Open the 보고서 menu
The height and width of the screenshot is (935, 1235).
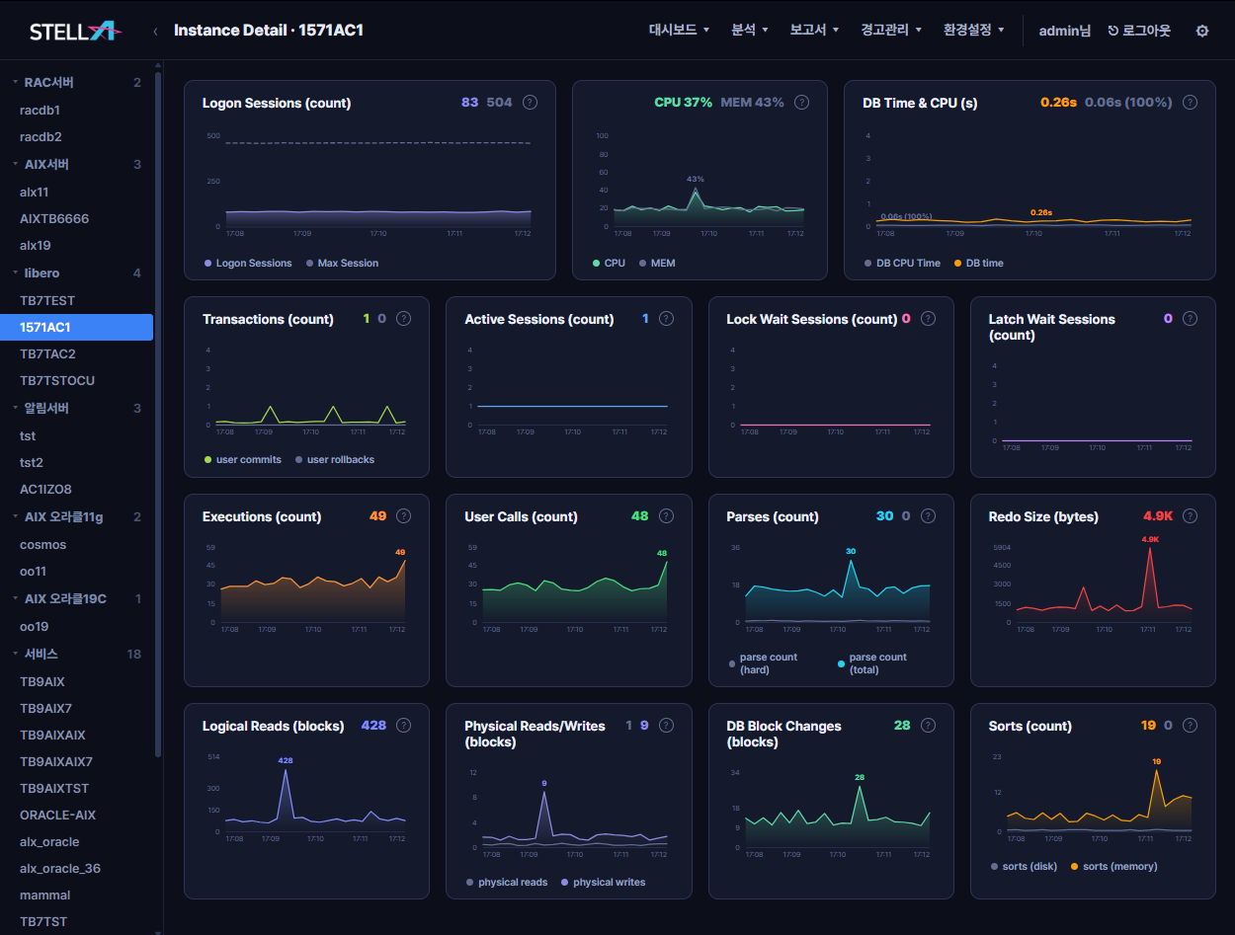[x=814, y=31]
